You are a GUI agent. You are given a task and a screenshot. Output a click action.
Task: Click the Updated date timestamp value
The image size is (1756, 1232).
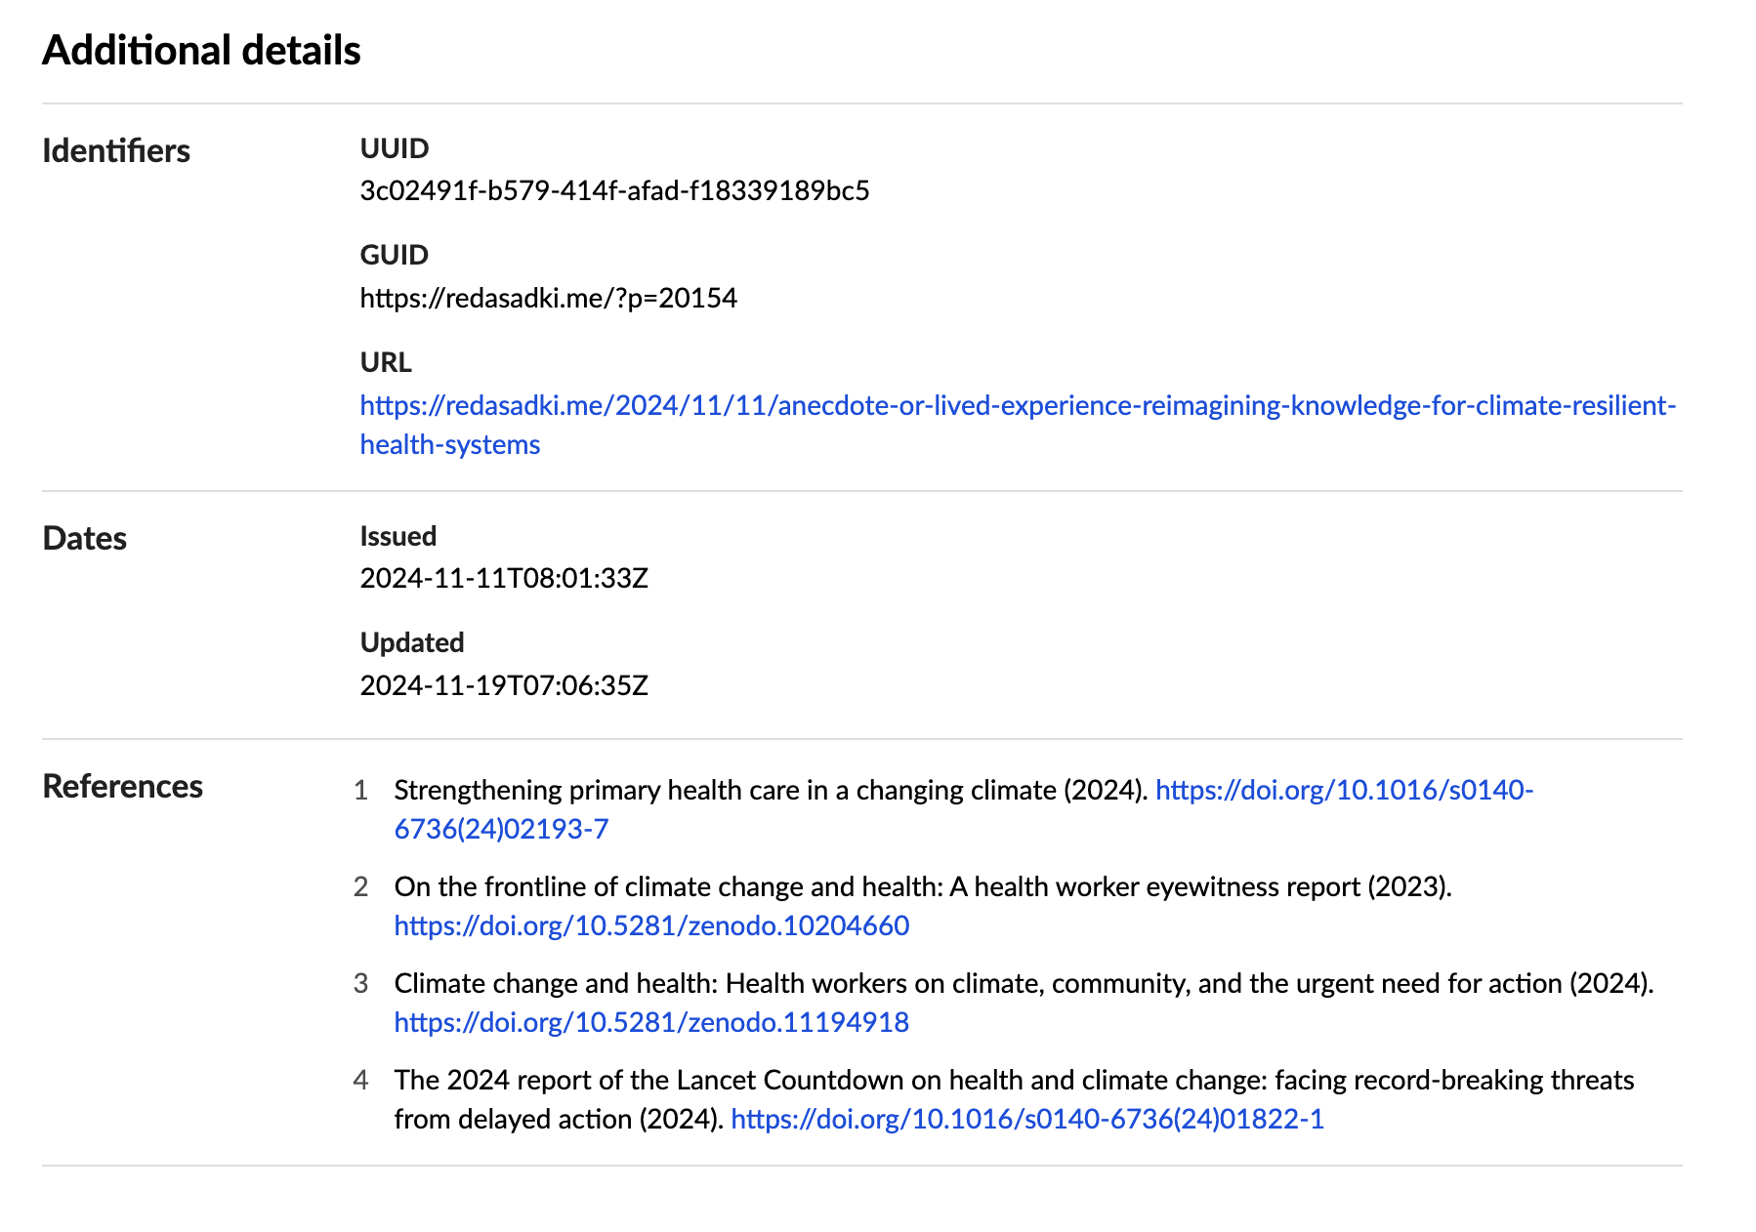(x=504, y=685)
